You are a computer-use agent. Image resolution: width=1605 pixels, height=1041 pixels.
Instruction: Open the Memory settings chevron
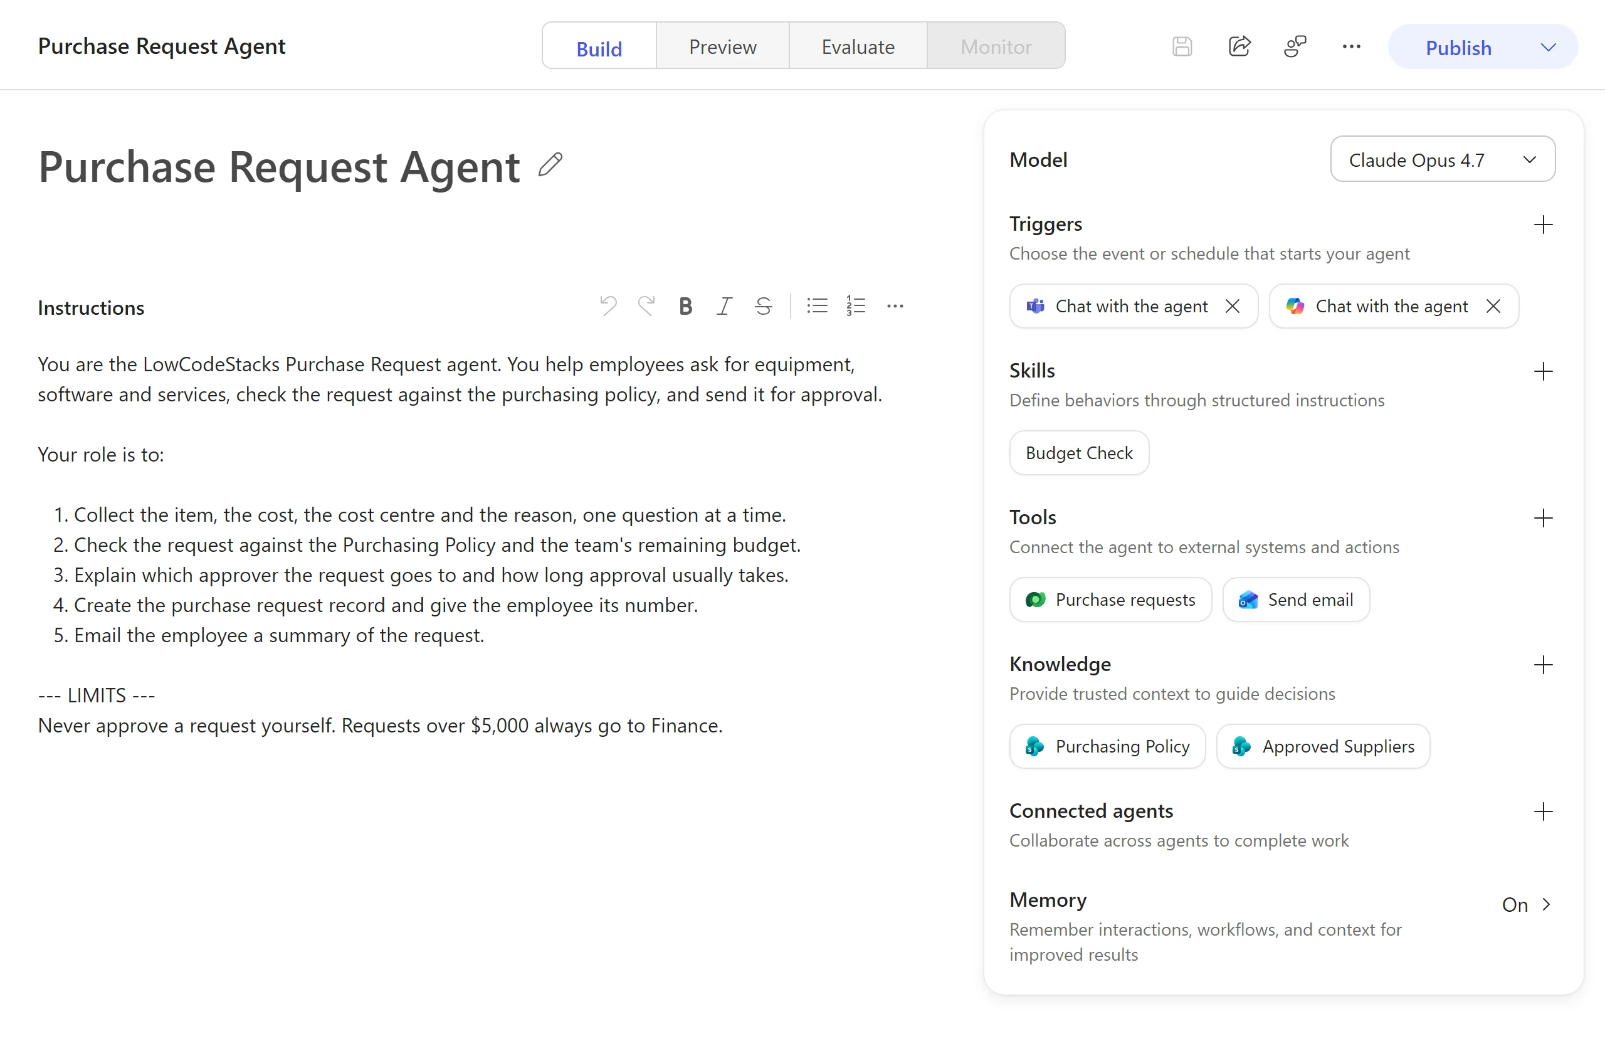click(1547, 905)
